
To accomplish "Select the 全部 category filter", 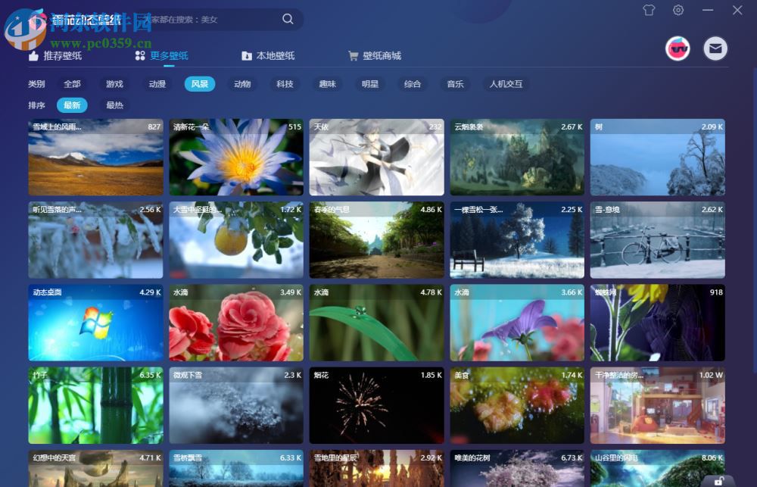I will click(72, 84).
